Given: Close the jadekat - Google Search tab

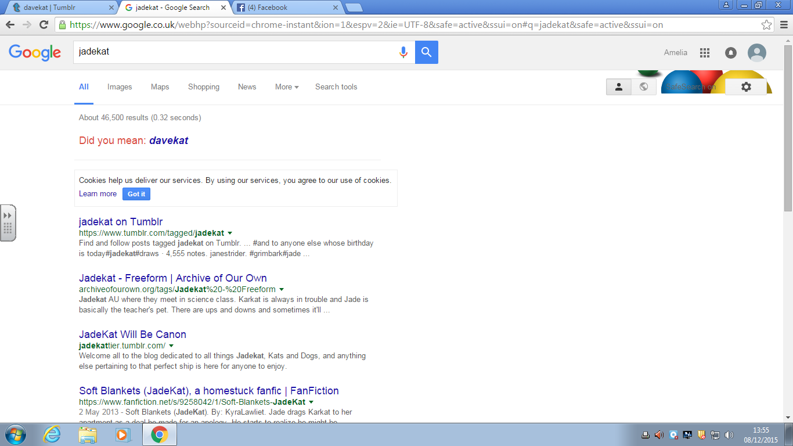Looking at the screenshot, I should tap(223, 8).
